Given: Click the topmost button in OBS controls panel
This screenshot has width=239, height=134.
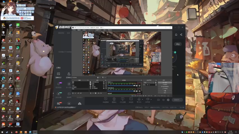Looking at the screenshot, I should coord(165,82).
